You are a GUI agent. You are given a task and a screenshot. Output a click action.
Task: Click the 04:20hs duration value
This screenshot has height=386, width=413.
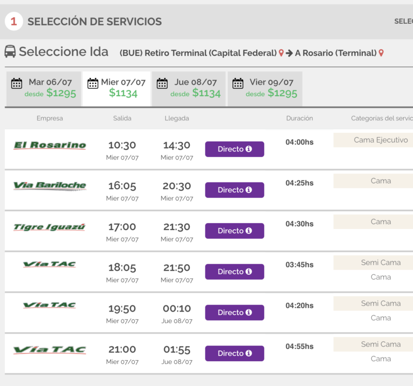point(299,306)
